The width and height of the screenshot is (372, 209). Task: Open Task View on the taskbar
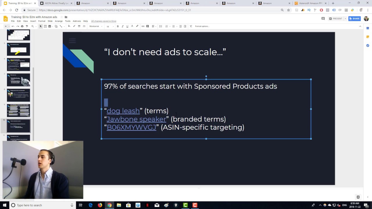[x=81, y=205]
